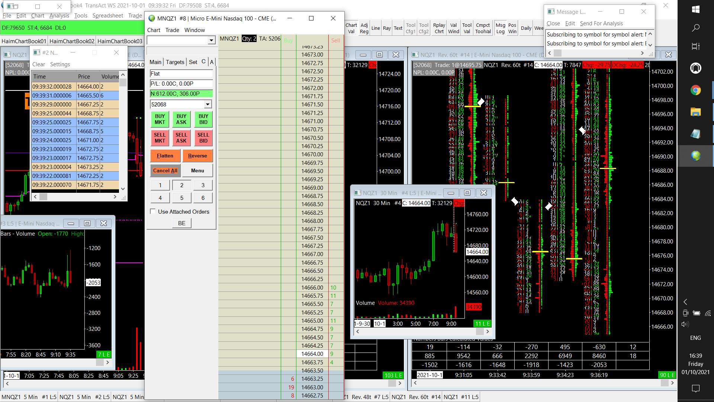
Task: Open the Msg Log toolbar button
Action: click(x=500, y=28)
